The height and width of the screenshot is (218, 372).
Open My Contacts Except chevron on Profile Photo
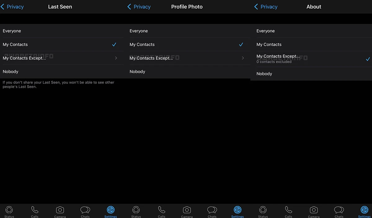click(x=243, y=58)
